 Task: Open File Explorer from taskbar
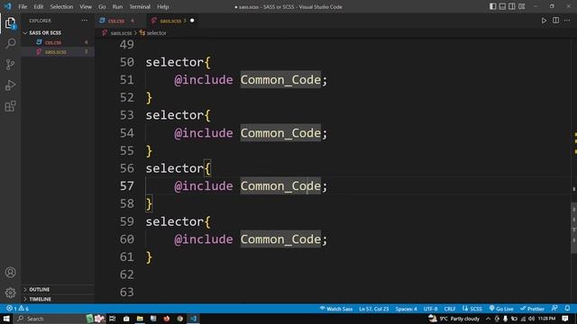click(x=140, y=319)
